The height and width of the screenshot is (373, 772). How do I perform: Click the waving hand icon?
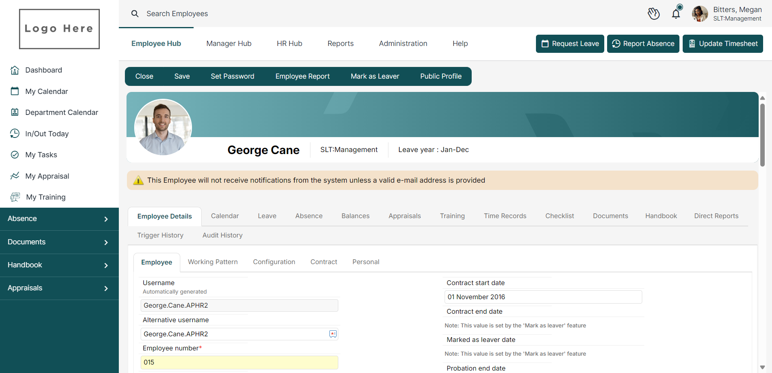tap(654, 14)
